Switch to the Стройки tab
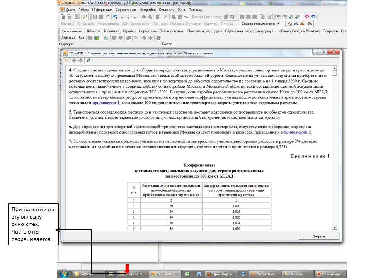 (129, 31)
